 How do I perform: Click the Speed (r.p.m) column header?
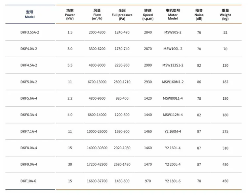pos(148,15)
